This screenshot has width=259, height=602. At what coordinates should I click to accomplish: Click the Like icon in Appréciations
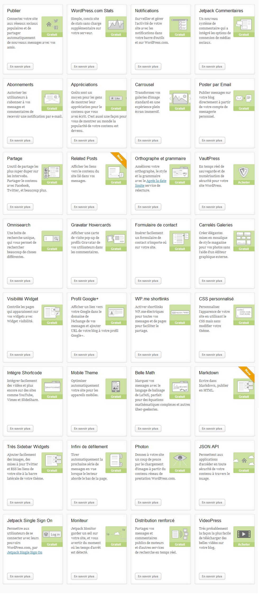pos(116,98)
